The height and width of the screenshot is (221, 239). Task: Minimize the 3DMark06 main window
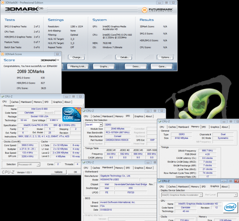[x=159, y=3]
